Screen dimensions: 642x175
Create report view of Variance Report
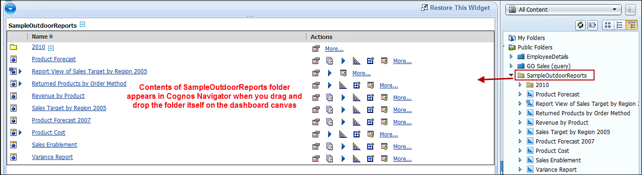370,159
